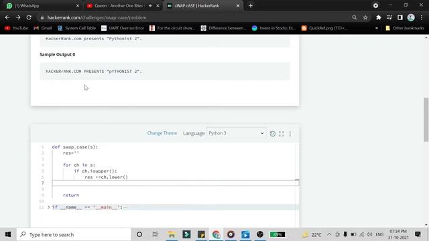
Task: Open the For the circuit shown bookmark
Action: point(172,28)
